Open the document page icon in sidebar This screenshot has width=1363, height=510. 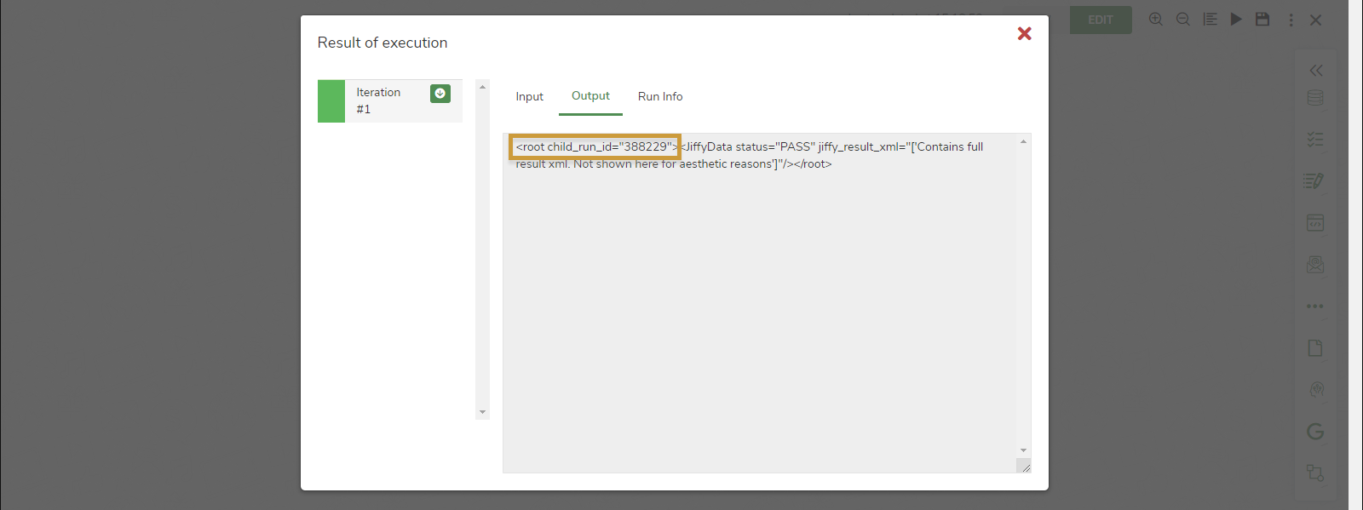pyautogui.click(x=1315, y=348)
